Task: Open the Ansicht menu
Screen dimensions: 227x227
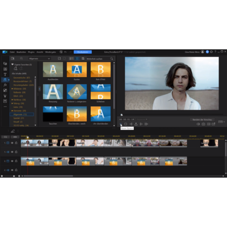Action: click(40, 52)
